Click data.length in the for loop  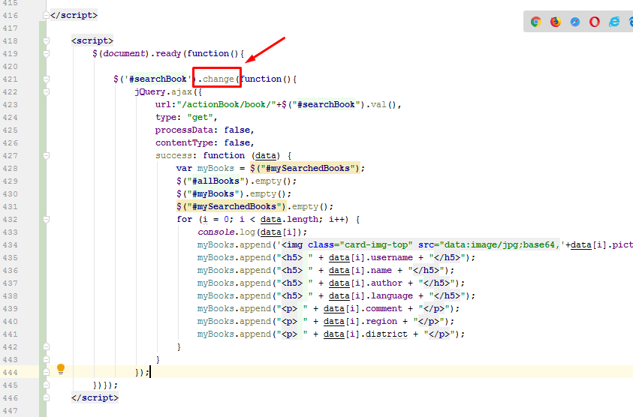pos(289,220)
